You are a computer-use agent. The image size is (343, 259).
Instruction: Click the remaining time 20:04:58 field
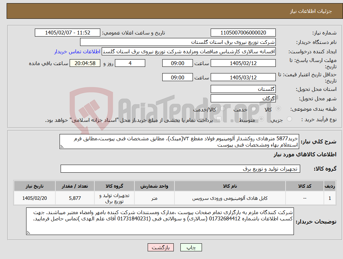point(85,63)
